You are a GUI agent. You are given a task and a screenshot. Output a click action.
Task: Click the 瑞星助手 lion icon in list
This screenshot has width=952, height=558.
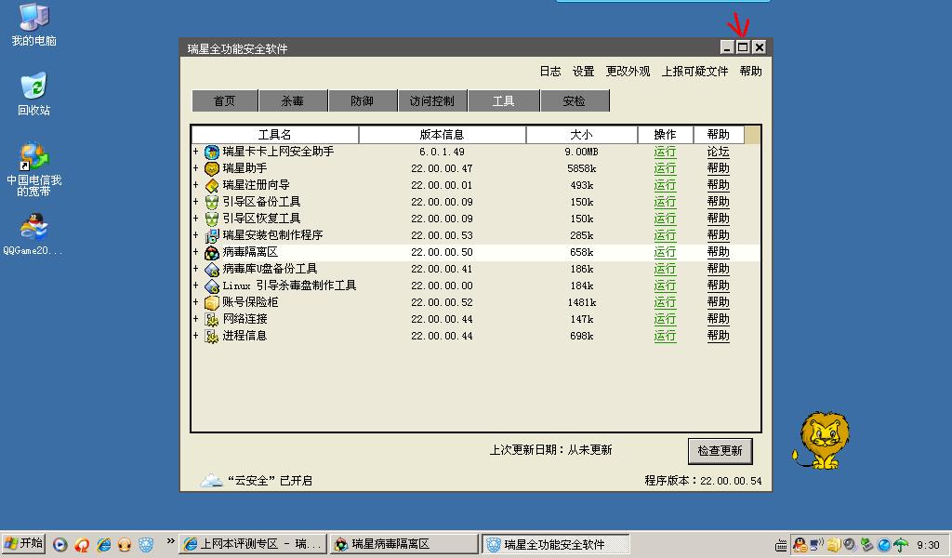click(x=211, y=169)
